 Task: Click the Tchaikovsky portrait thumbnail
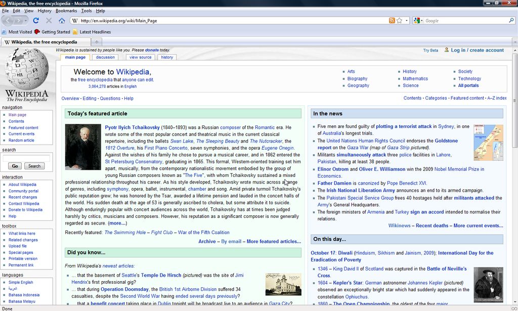83,147
